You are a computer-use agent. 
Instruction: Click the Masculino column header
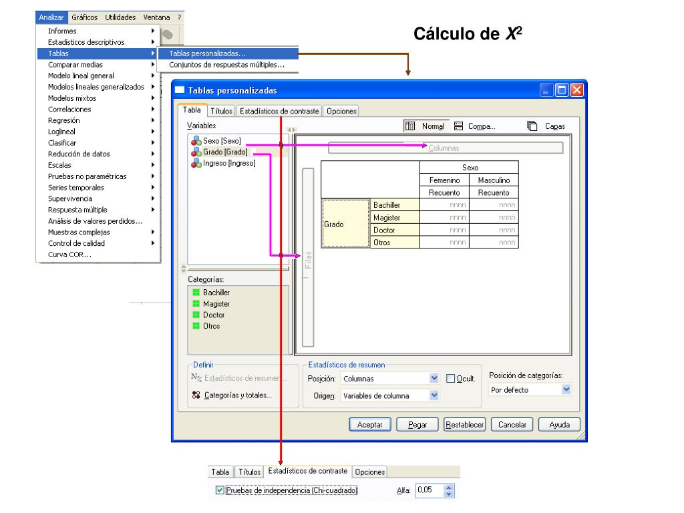494,180
